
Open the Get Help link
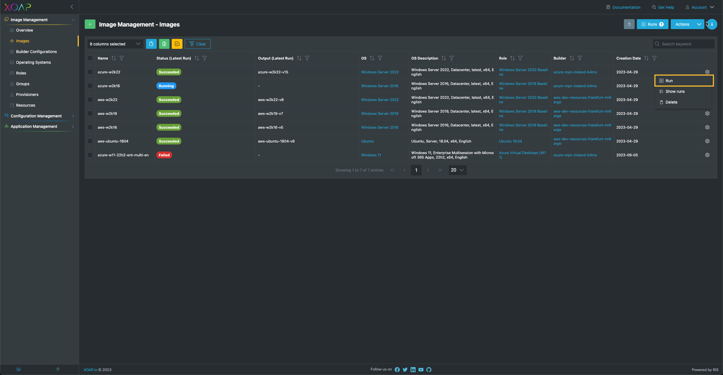[663, 7]
